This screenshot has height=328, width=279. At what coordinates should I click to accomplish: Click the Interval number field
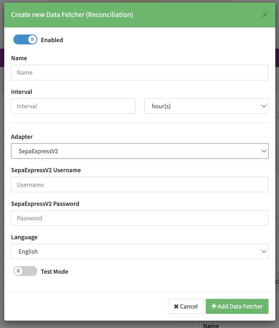coord(73,106)
